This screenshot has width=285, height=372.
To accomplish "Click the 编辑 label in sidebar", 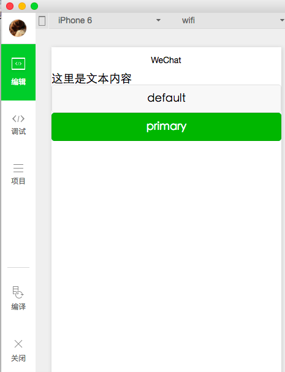I will point(18,82).
